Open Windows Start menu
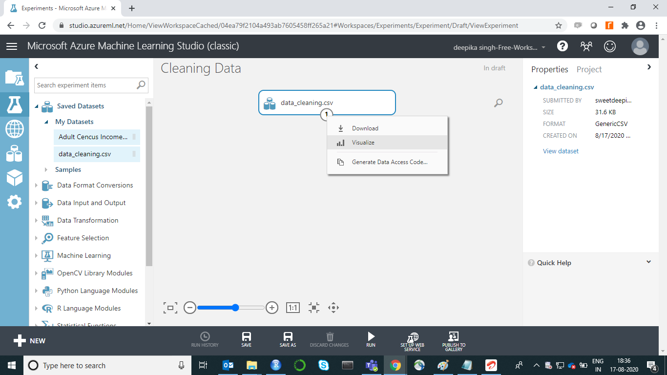 [11, 365]
